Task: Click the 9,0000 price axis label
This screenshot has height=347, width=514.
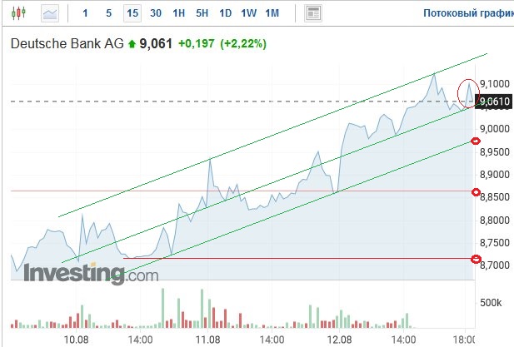Action: [495, 129]
